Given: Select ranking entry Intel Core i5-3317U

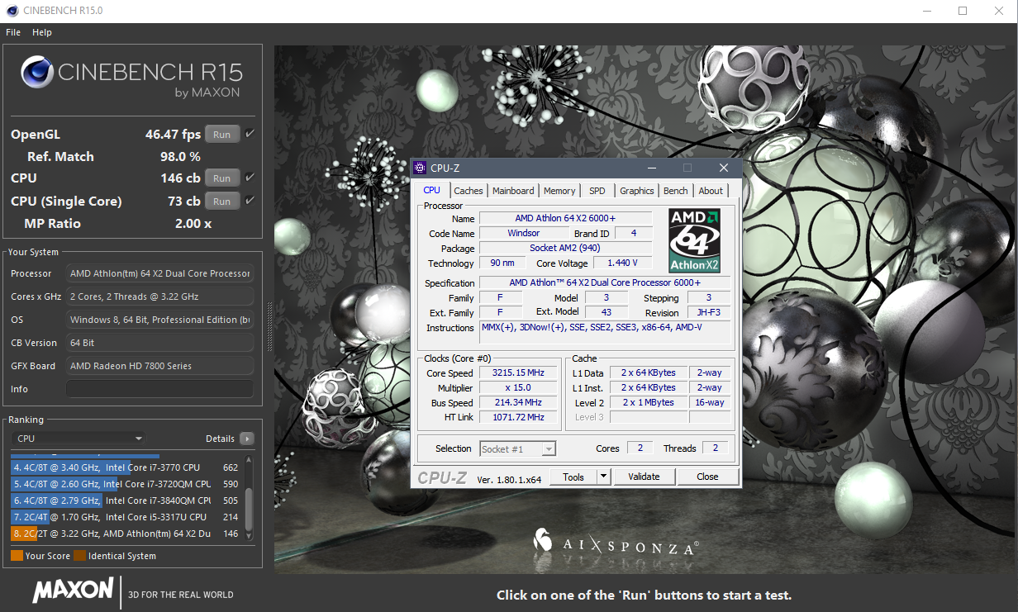Looking at the screenshot, I should click(126, 517).
